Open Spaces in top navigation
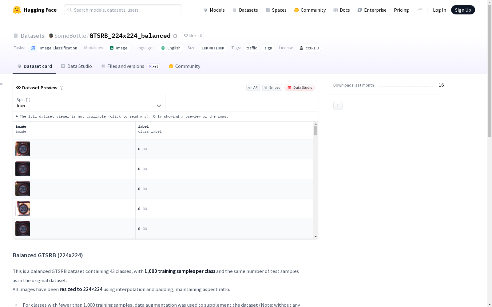 (276, 10)
